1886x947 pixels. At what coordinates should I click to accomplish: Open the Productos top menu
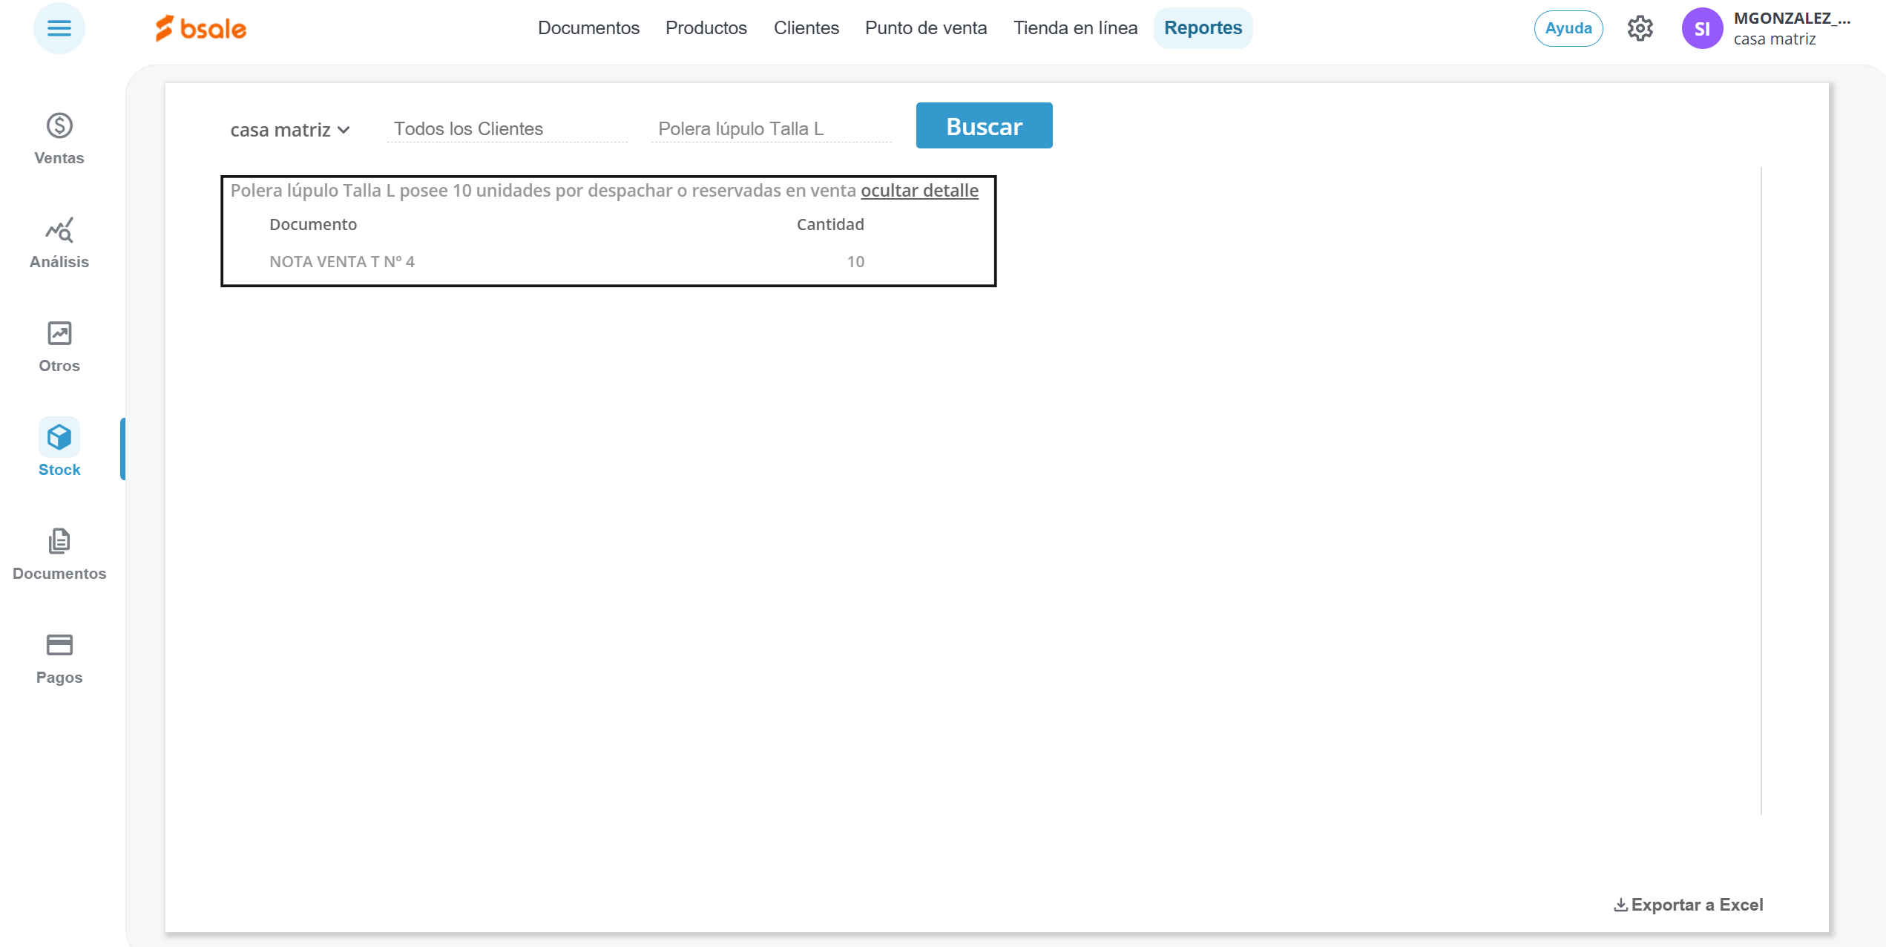(x=706, y=28)
